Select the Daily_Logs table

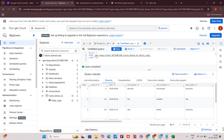click(56, 101)
